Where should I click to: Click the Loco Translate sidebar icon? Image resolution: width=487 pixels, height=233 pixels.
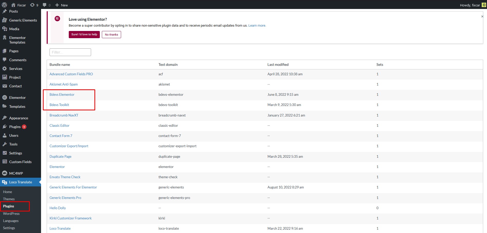(x=5, y=182)
